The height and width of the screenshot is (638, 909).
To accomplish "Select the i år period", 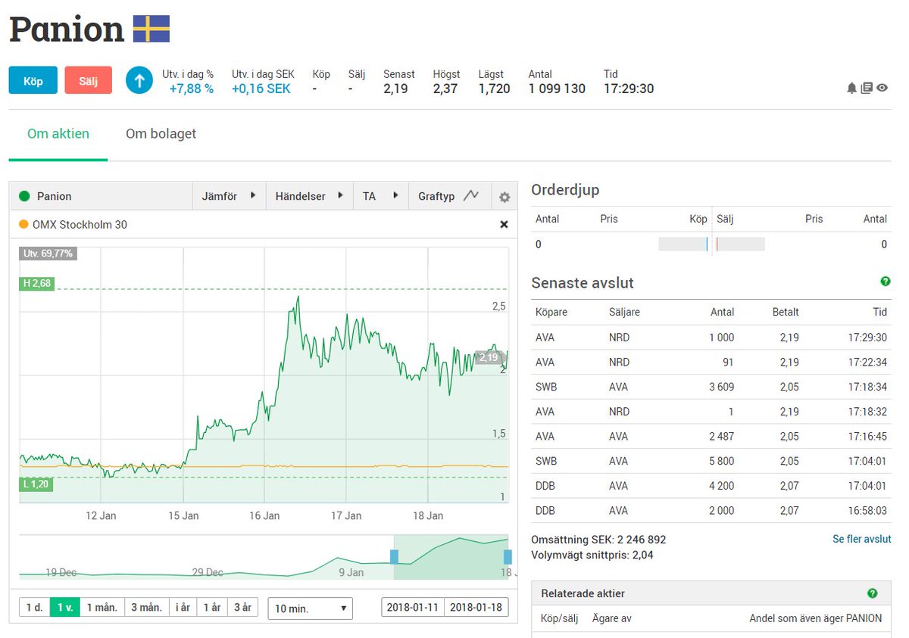I will 183,608.
